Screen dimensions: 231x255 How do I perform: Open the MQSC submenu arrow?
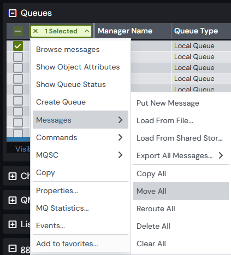click(x=120, y=155)
